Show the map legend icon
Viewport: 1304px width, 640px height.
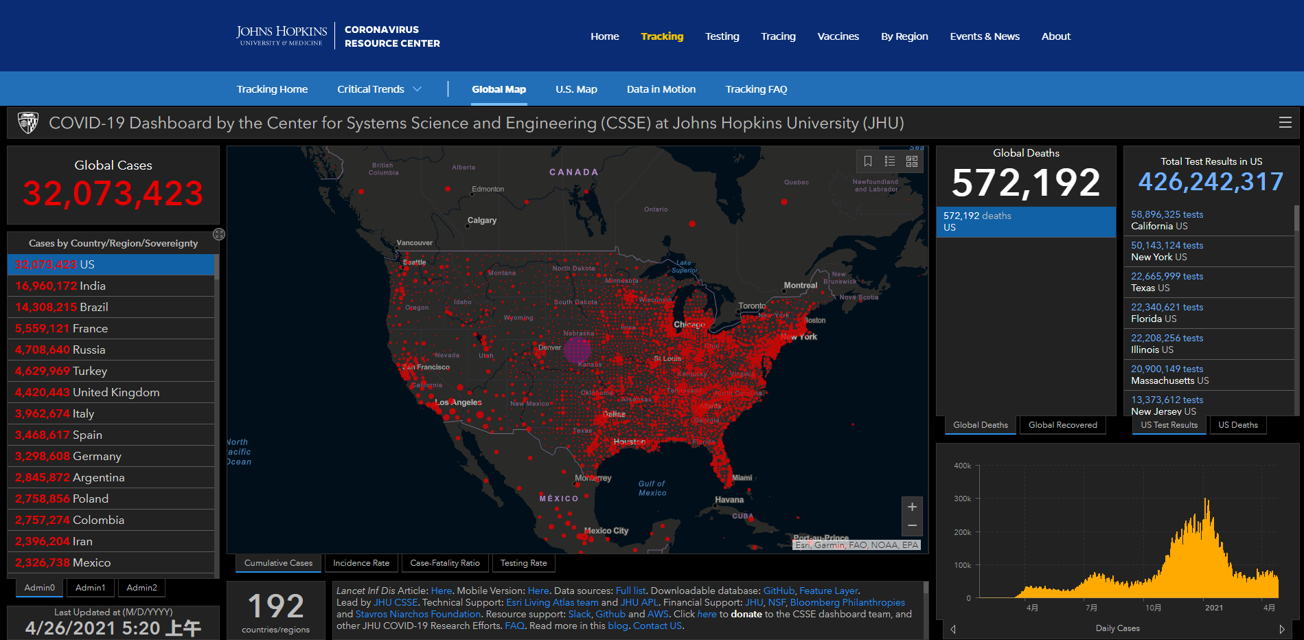pos(890,161)
